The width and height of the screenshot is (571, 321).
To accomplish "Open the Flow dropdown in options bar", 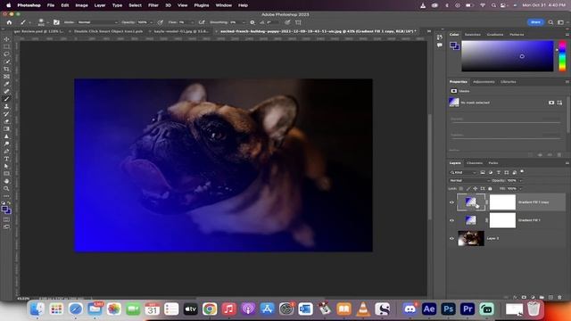I will click(x=193, y=22).
